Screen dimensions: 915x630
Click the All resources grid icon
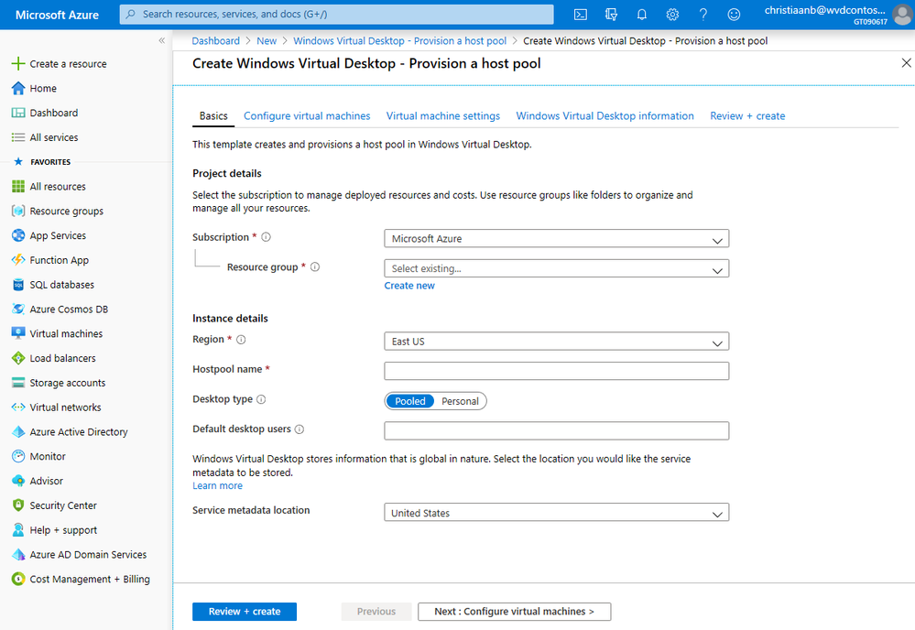(x=18, y=186)
